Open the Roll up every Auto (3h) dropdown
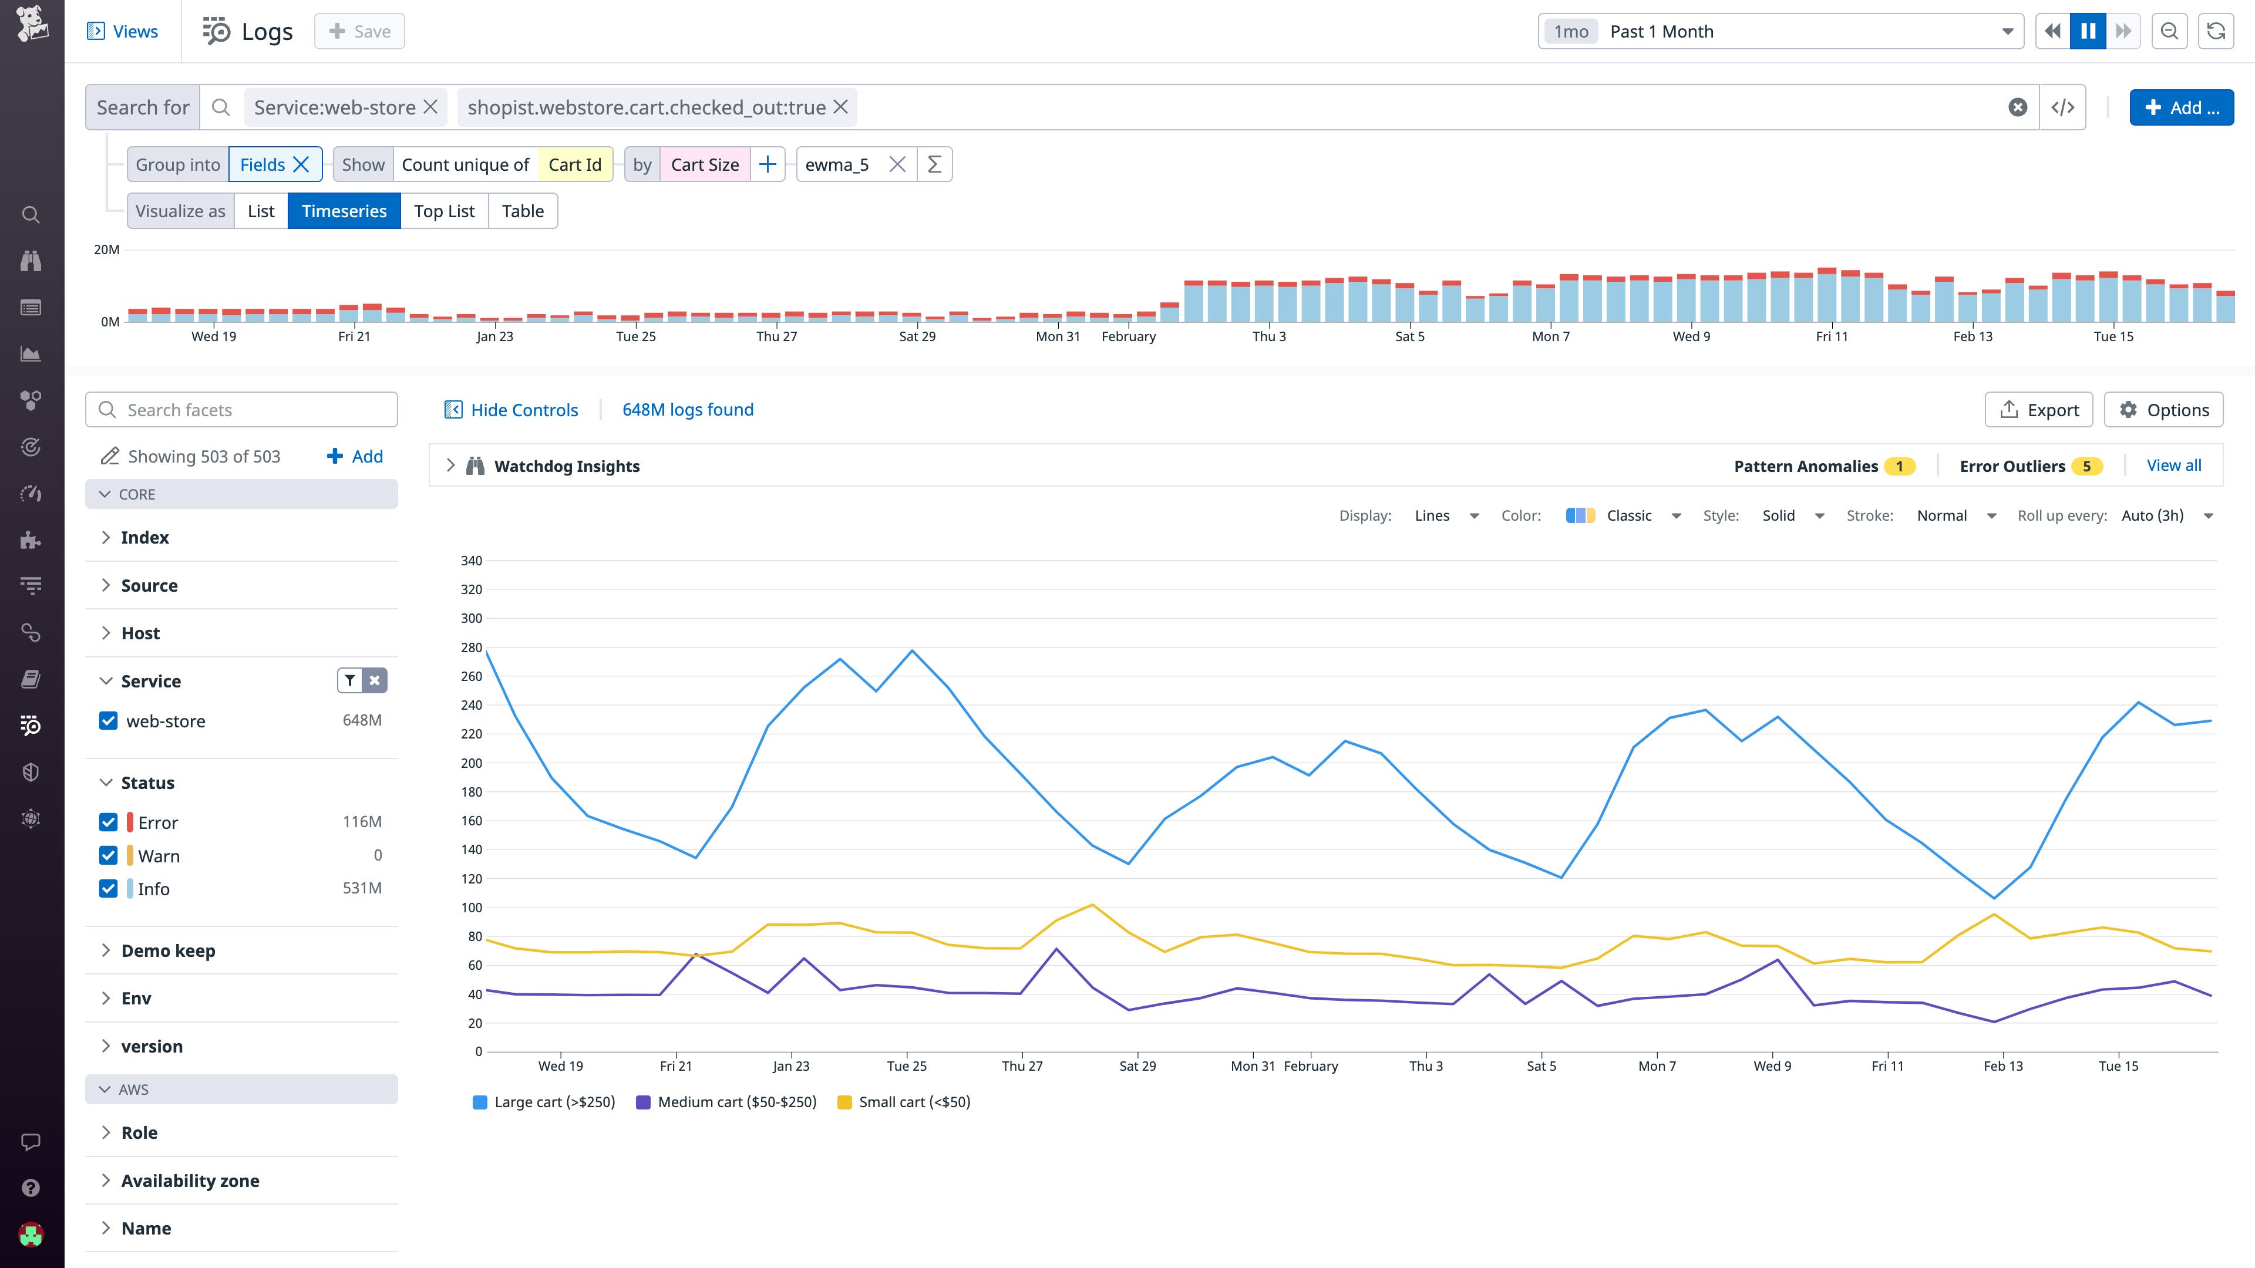2255x1268 pixels. [x=2164, y=515]
